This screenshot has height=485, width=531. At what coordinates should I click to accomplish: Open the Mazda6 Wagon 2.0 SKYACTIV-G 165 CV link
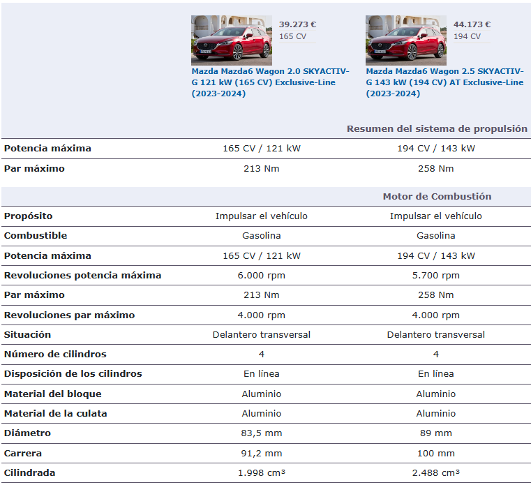(x=270, y=82)
